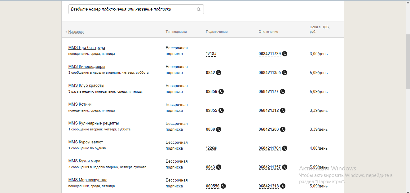Viewport: 410px width, 193px height.
Task: Click the Подключение column header
Action: pos(217,32)
